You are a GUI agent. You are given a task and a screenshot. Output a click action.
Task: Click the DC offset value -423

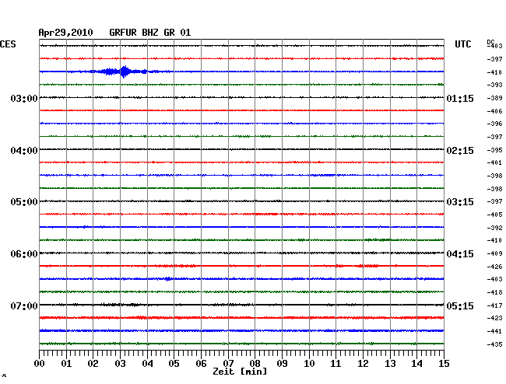coord(494,318)
